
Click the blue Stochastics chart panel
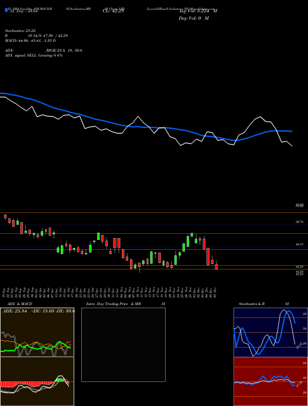[x=270, y=332]
